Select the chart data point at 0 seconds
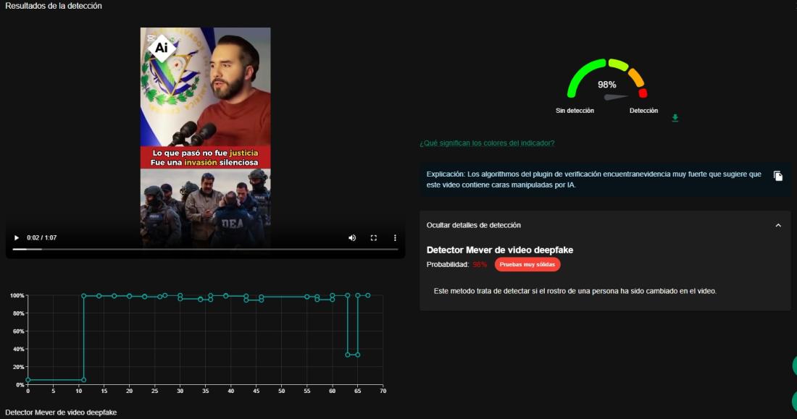This screenshot has width=797, height=419. [28, 380]
